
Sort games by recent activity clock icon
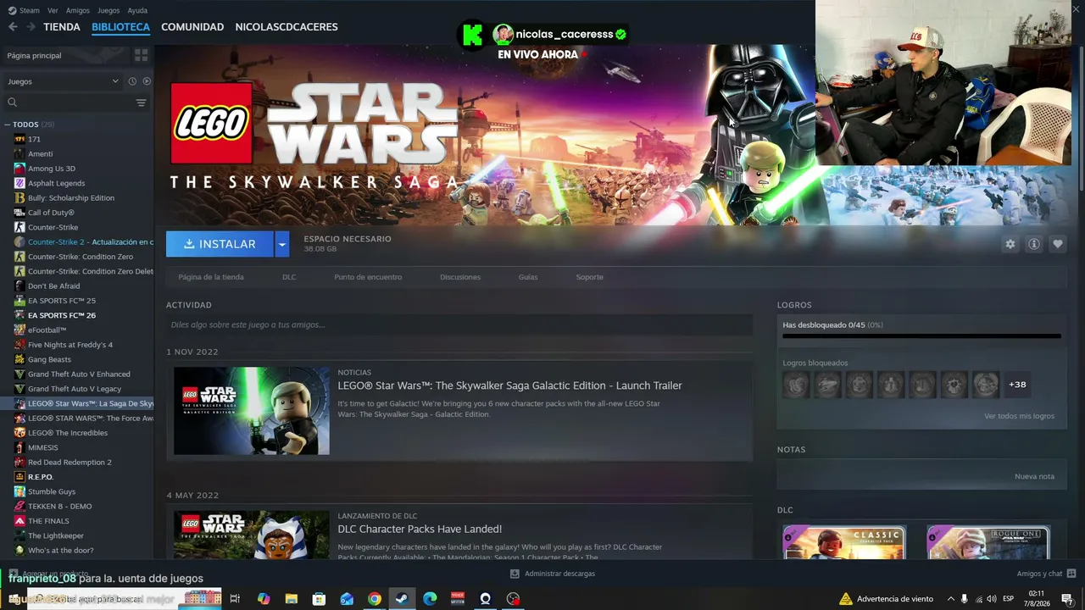point(132,81)
